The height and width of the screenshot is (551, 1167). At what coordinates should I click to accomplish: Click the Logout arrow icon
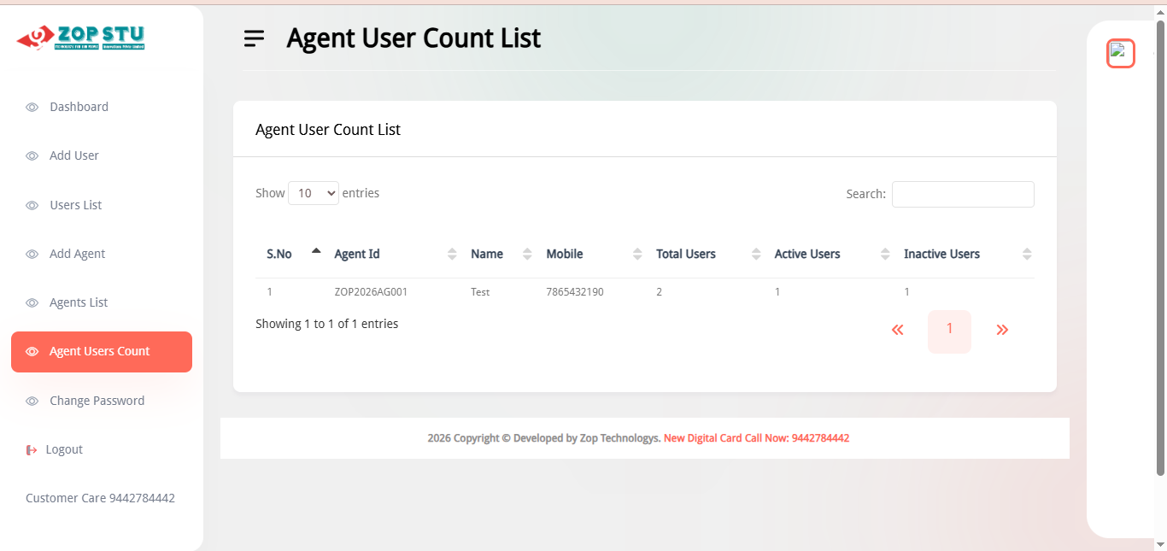click(32, 450)
